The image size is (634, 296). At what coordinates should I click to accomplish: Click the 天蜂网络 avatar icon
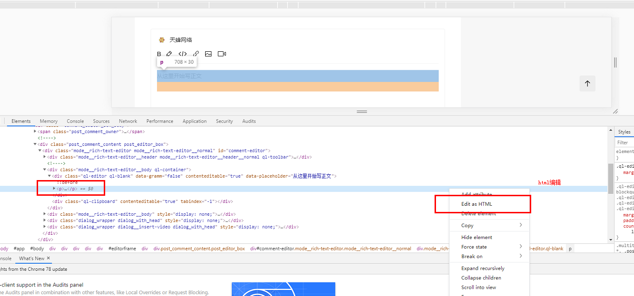tap(162, 40)
